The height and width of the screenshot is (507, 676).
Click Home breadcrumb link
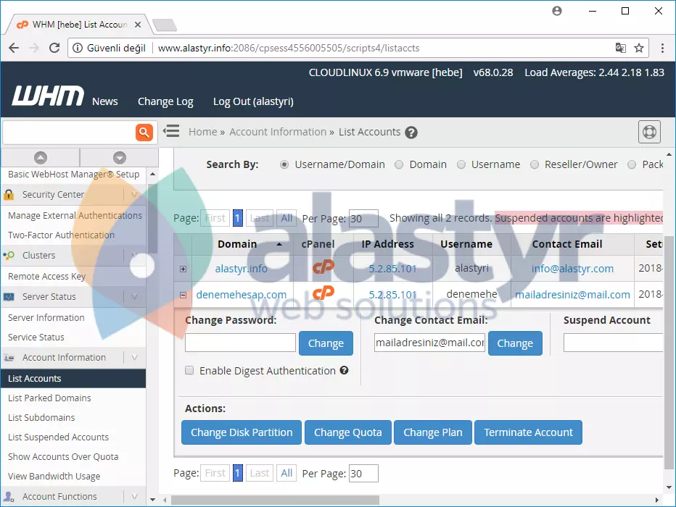202,132
